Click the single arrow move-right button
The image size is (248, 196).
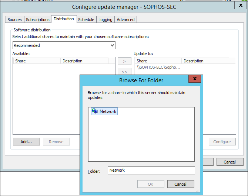point(124,61)
